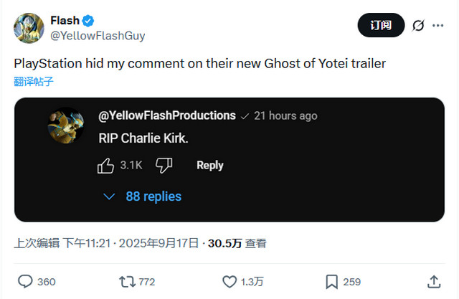
Task: Click the Reply text in comment
Action: (x=210, y=165)
